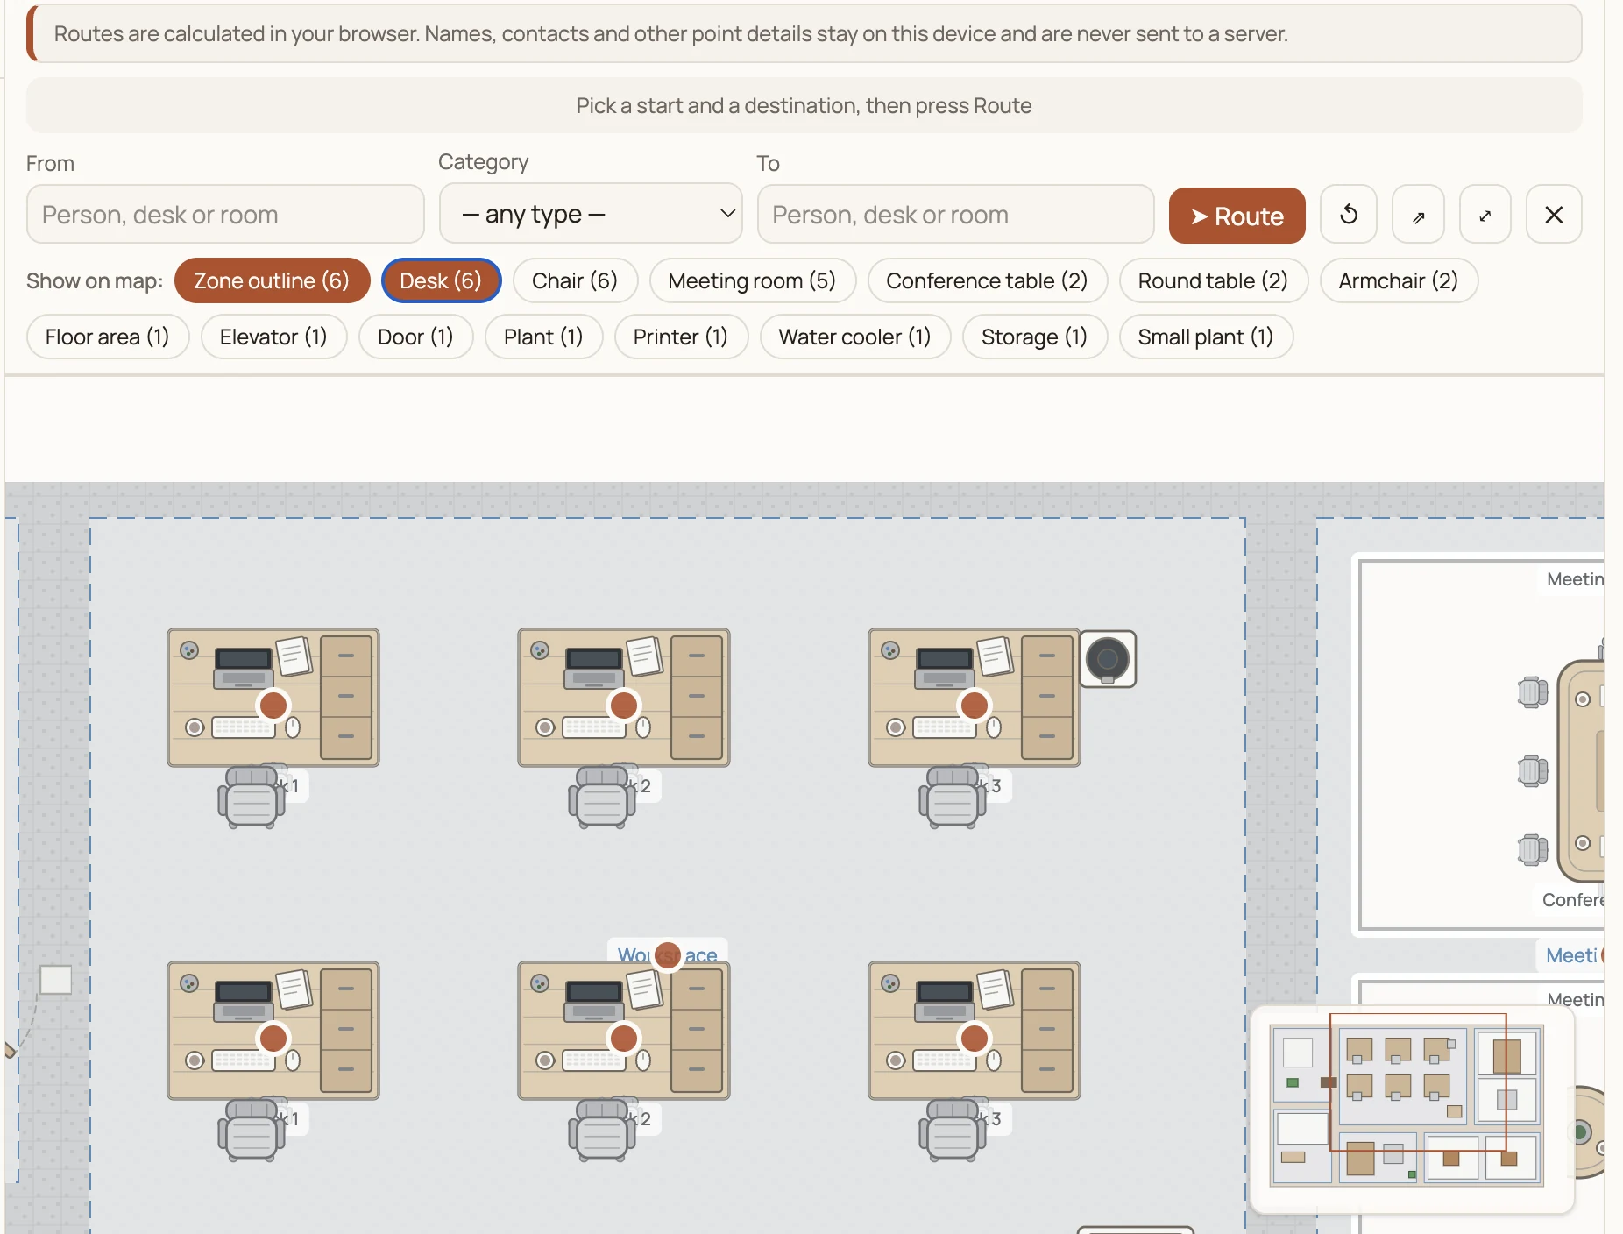The width and height of the screenshot is (1623, 1234).
Task: Select top-row desk 3 marker dot
Action: click(975, 705)
